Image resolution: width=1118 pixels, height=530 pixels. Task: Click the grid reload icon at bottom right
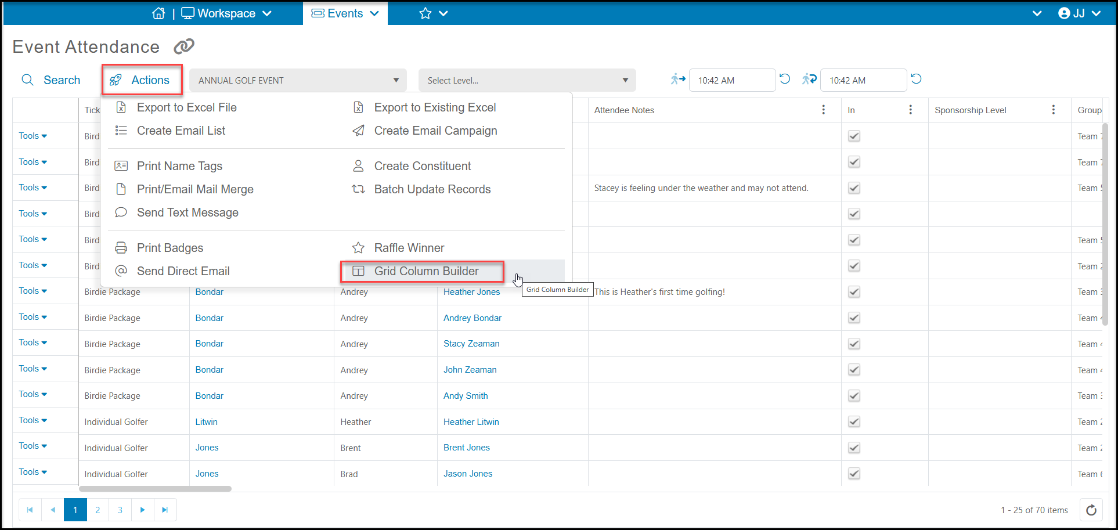click(x=1091, y=510)
